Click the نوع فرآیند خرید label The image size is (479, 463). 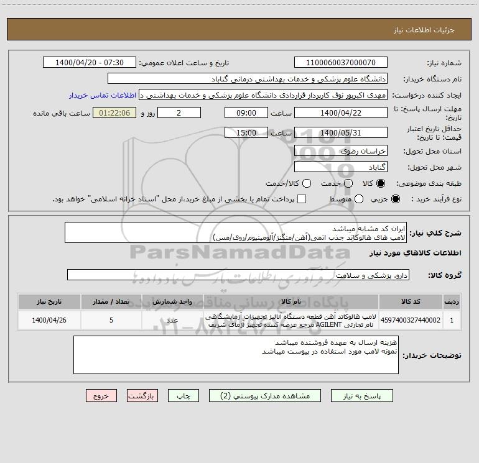coord(436,199)
